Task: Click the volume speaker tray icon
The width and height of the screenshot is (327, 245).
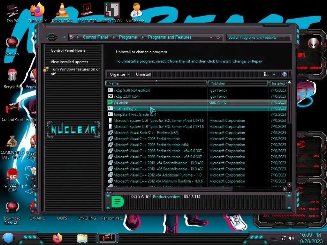Action: (292, 238)
